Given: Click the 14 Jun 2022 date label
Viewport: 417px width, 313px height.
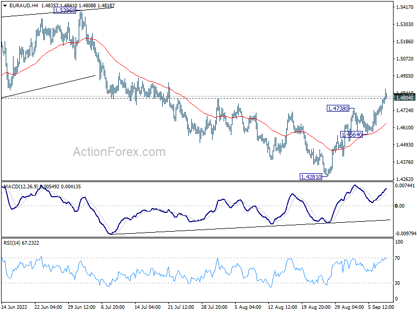Looking at the screenshot, I should 15,307.
